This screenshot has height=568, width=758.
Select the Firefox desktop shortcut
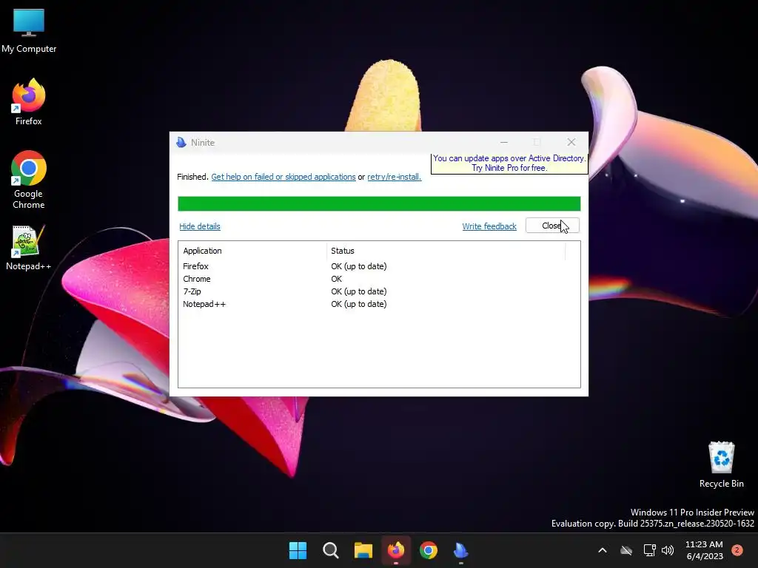(29, 102)
